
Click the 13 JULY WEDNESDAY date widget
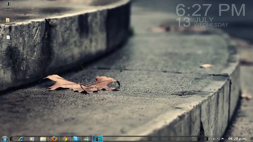coord(202,22)
